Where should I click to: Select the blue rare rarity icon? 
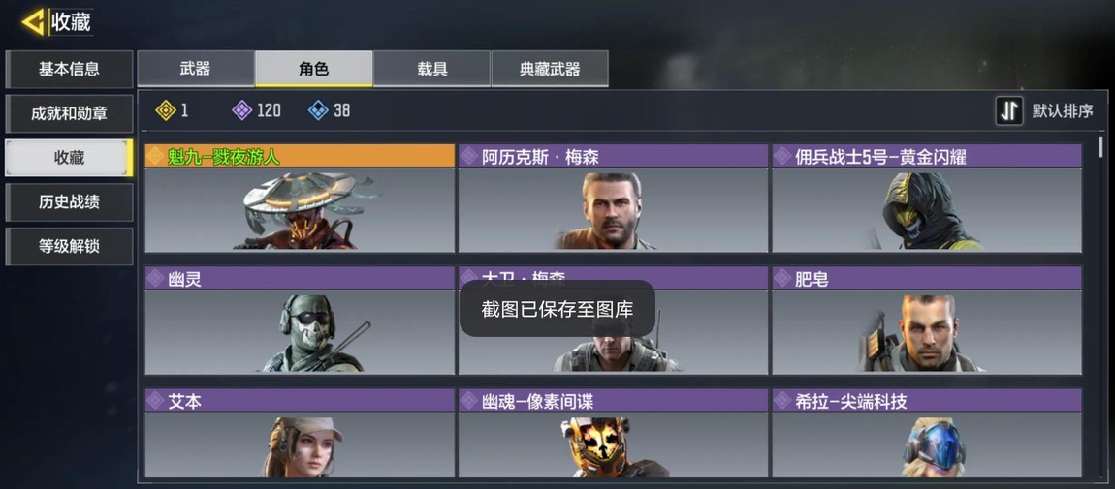(318, 110)
